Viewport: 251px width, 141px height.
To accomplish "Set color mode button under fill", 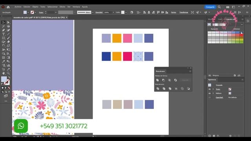I will (x=2, y=88).
